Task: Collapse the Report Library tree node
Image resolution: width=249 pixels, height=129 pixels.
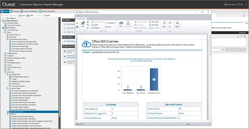Action: point(1,28)
